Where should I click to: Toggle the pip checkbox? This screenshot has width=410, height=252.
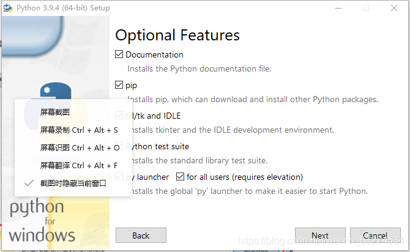119,85
